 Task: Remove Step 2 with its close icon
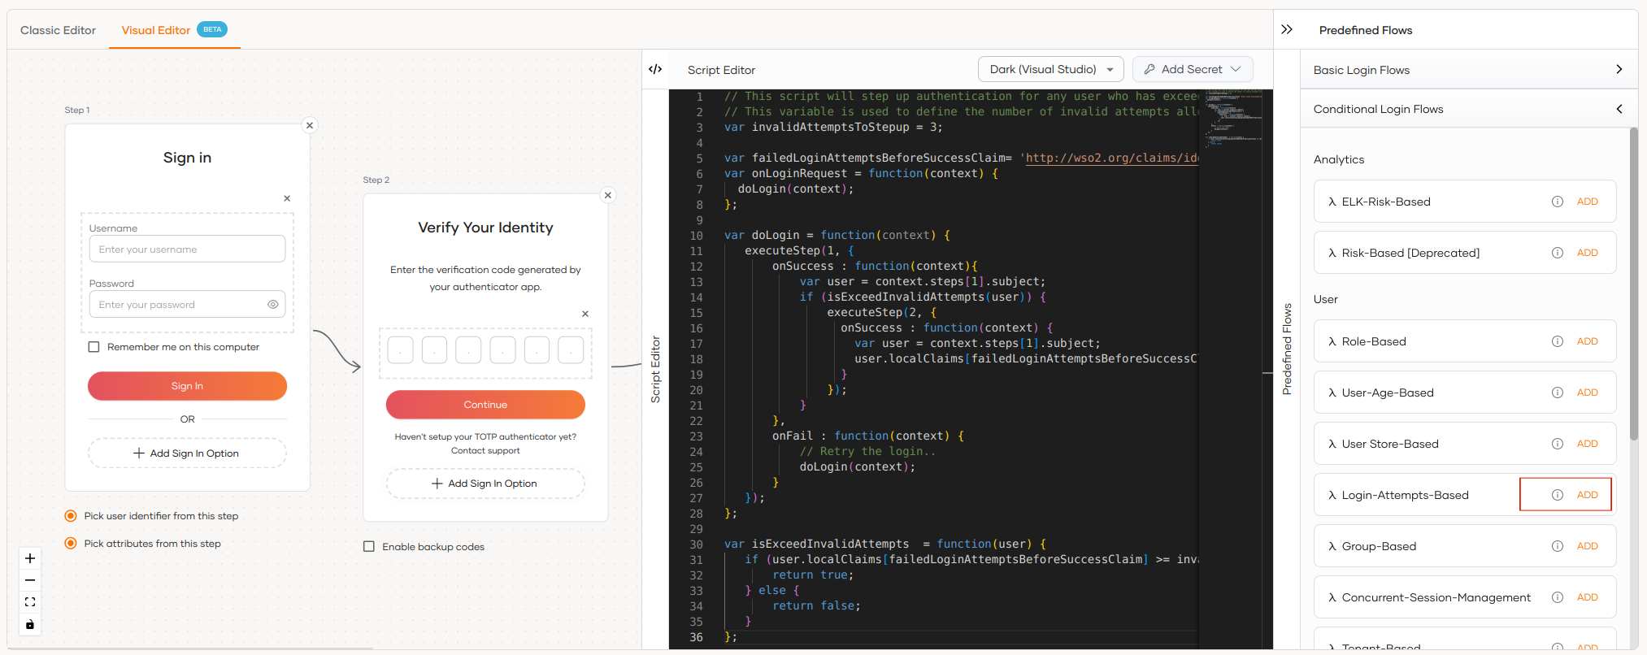(x=608, y=195)
